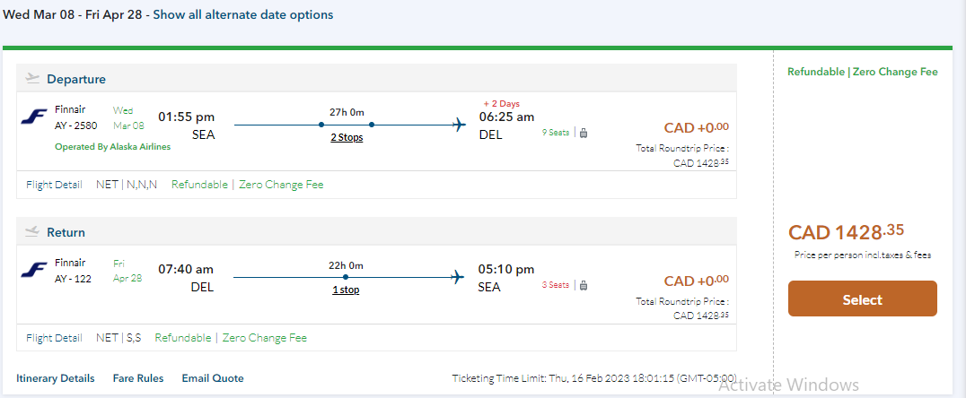Click Zero Change Fee in return row
Screen dimensions: 966x398
pyautogui.click(x=264, y=338)
